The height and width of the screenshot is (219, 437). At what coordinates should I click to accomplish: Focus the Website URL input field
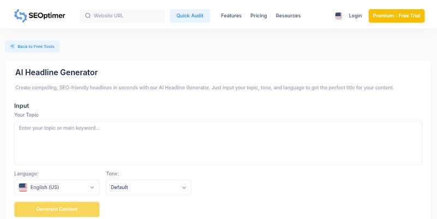pos(122,16)
